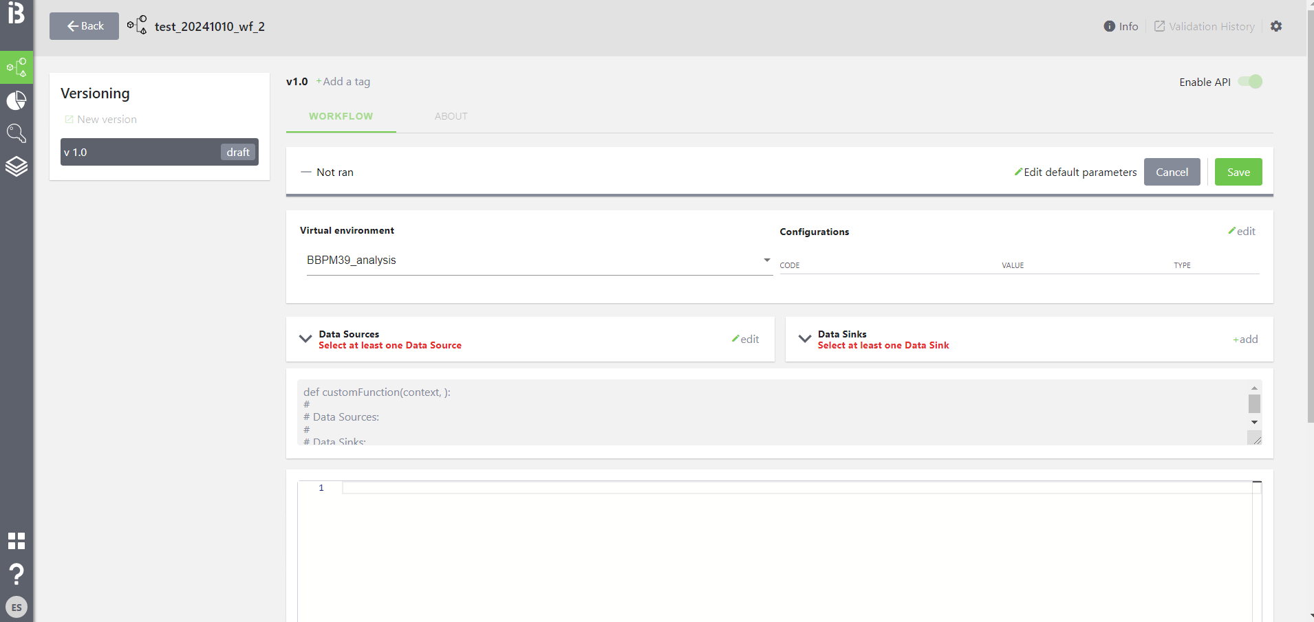Switch to the ABOUT tab
This screenshot has height=622, width=1314.
click(451, 116)
